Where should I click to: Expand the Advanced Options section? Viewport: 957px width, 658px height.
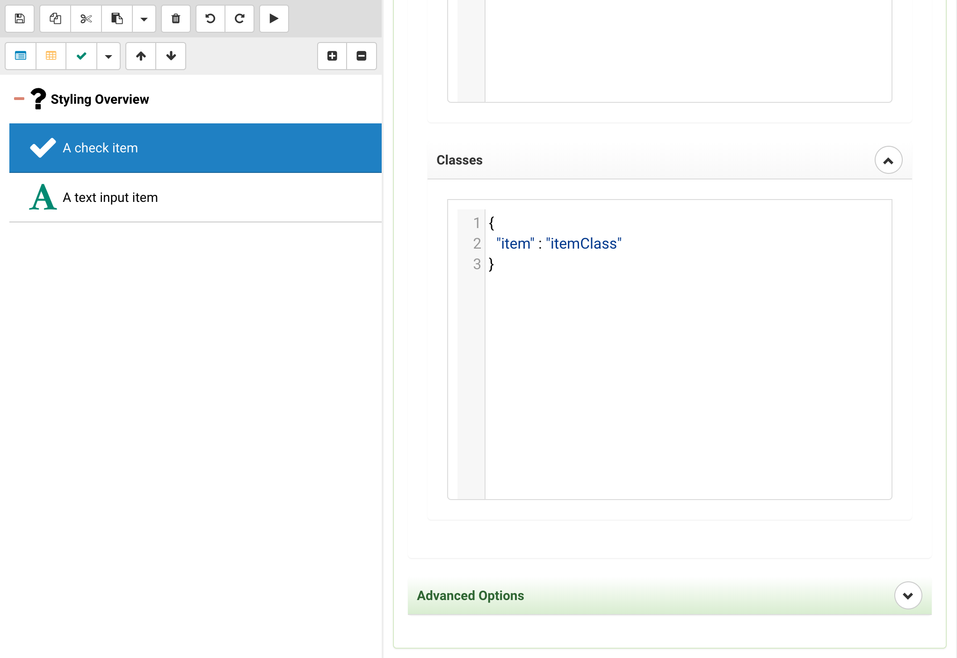coord(908,595)
